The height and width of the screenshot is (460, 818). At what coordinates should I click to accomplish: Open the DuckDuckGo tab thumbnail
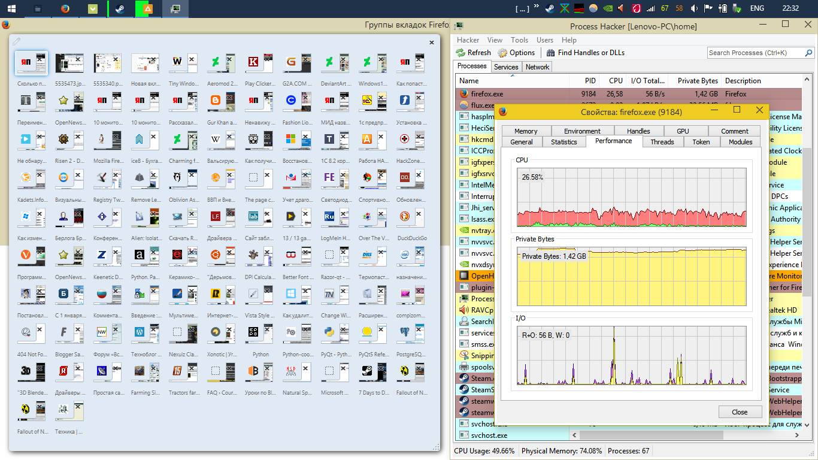(x=411, y=218)
